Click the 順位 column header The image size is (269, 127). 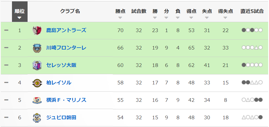19,12
